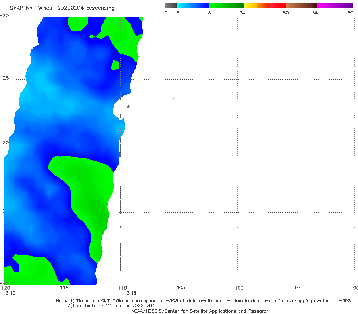
Task: Click the longitude label '-115'
Action: [x=62, y=288]
